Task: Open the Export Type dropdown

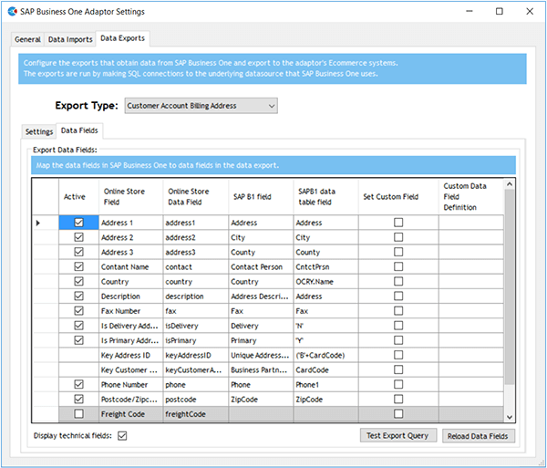Action: [201, 106]
